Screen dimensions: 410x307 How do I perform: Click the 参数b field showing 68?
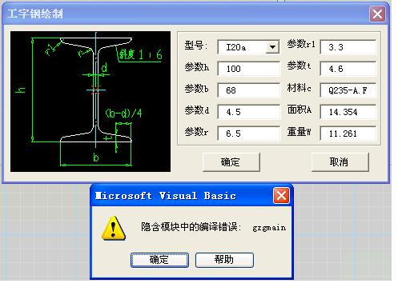248,90
